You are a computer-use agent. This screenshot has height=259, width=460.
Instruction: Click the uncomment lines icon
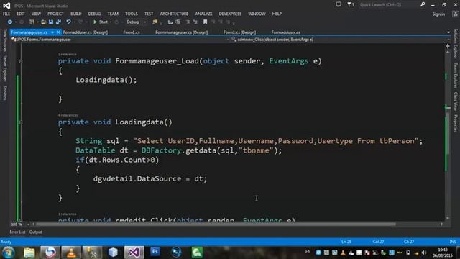[195, 22]
